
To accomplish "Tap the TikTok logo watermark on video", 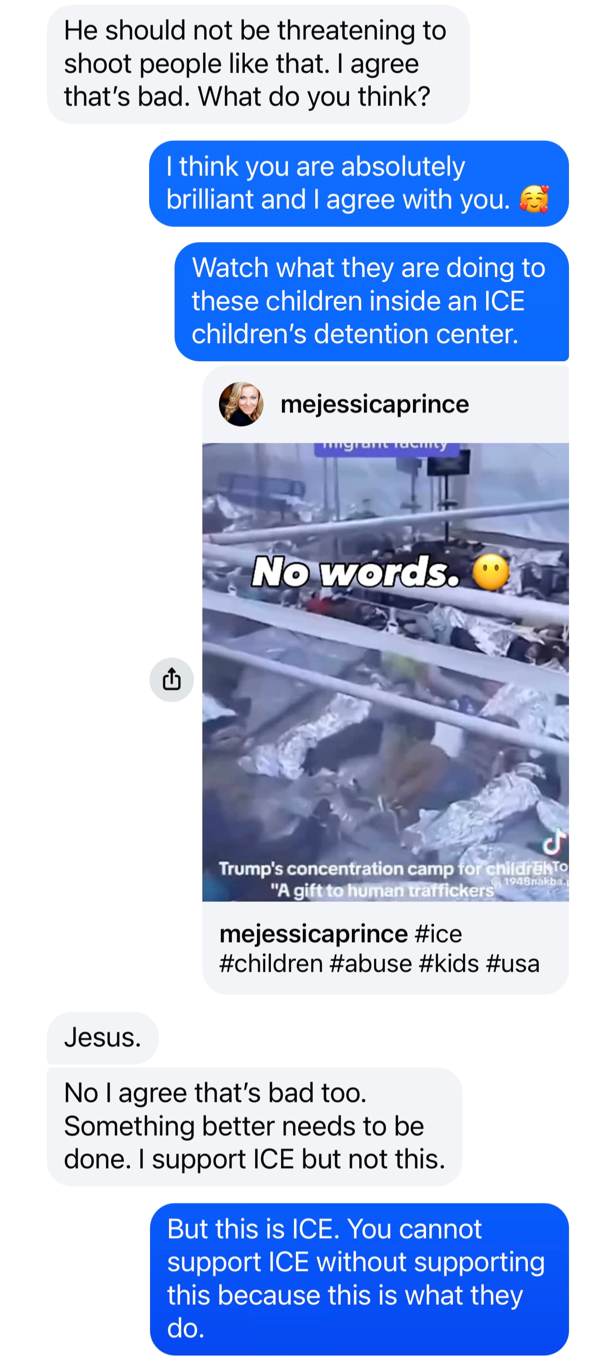I will point(554,842).
